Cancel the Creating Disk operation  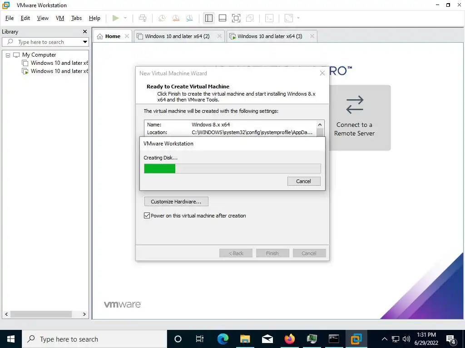coord(304,181)
